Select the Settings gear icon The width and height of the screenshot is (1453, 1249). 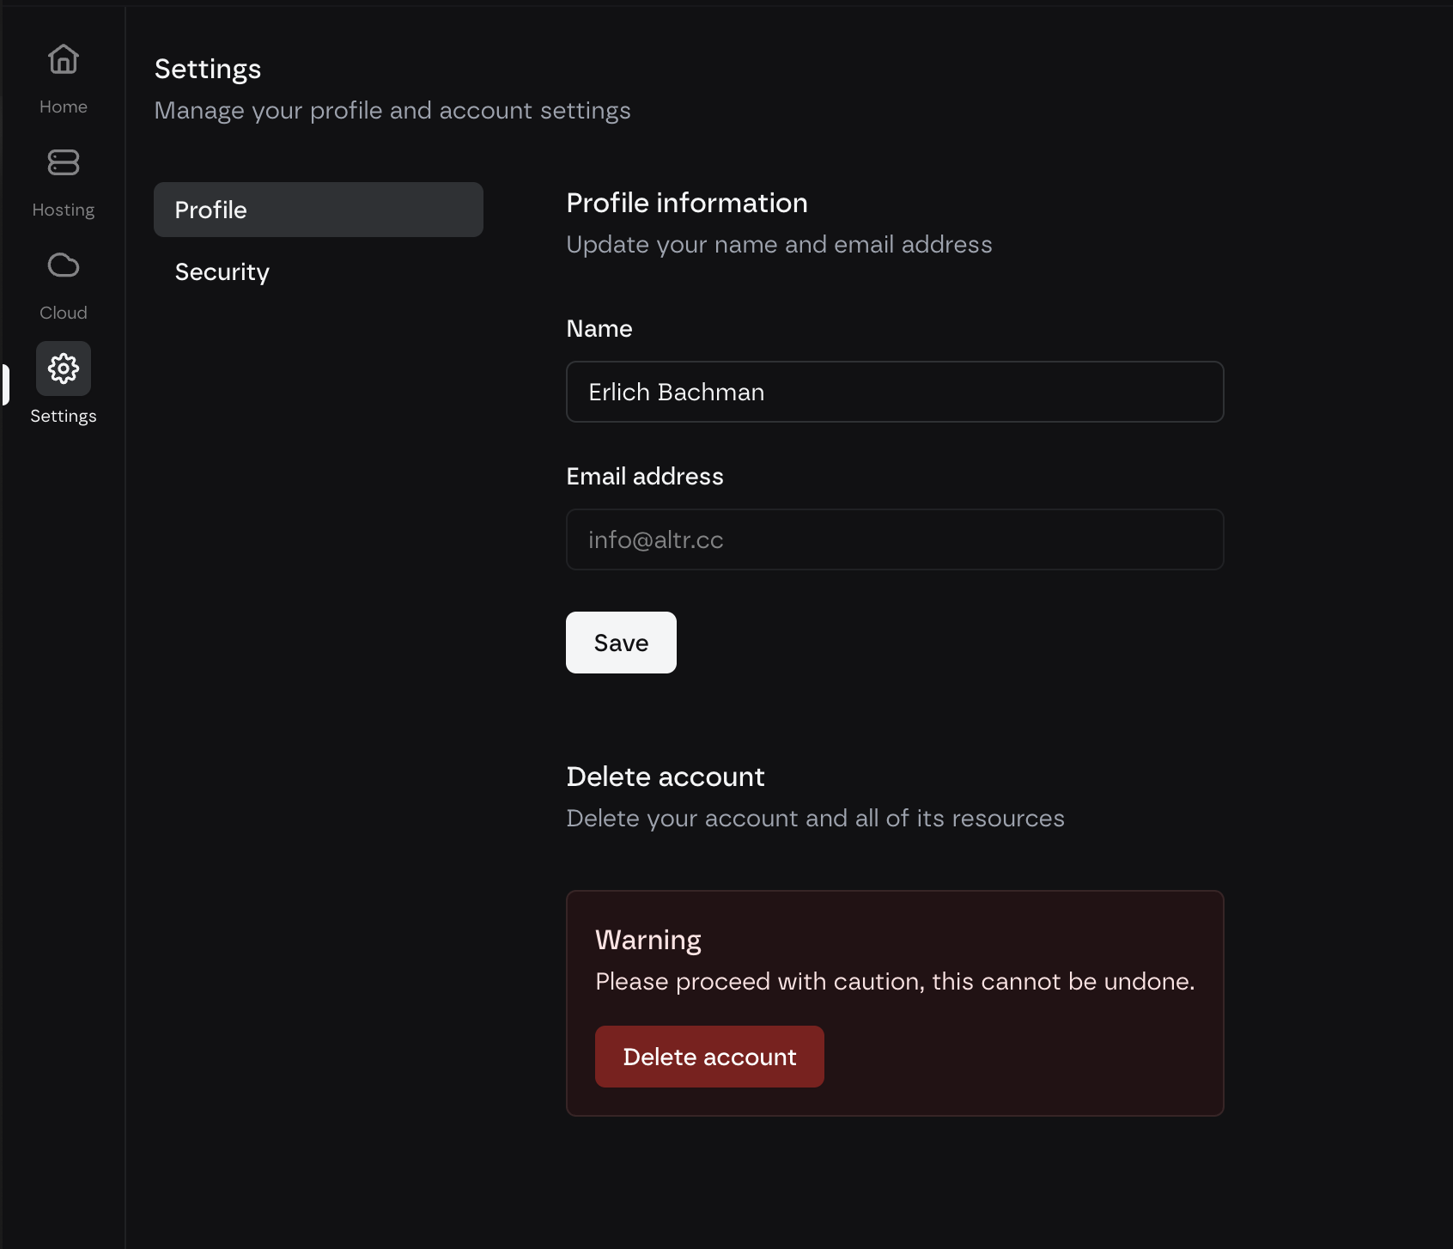click(64, 369)
